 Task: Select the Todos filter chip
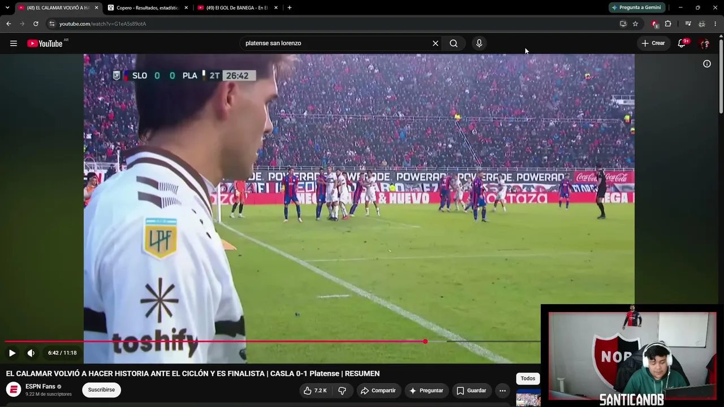coord(528,379)
